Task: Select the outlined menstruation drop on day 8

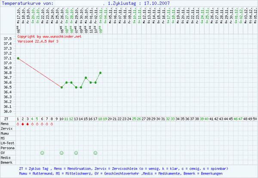Action: point(52,124)
